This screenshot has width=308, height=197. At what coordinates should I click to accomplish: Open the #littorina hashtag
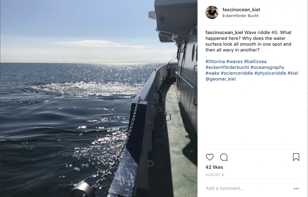(x=215, y=61)
